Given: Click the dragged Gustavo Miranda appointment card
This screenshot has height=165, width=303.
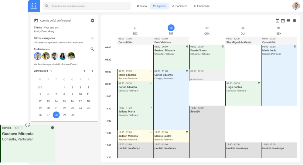Looking at the screenshot, I should 28,143.
